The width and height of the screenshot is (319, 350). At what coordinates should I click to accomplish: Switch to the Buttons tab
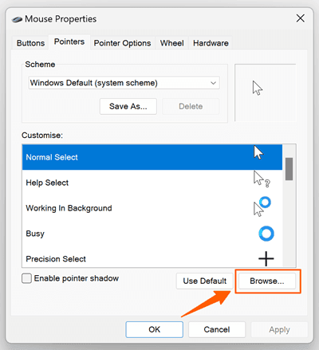point(30,43)
